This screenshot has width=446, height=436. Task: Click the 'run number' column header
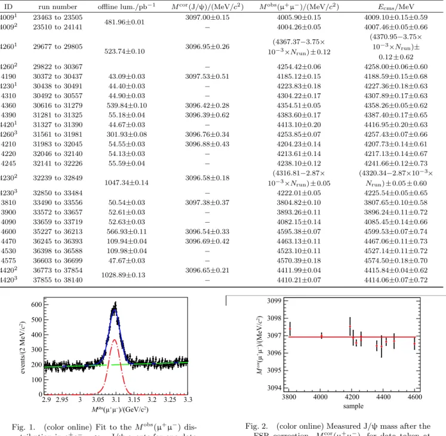tap(58, 7)
